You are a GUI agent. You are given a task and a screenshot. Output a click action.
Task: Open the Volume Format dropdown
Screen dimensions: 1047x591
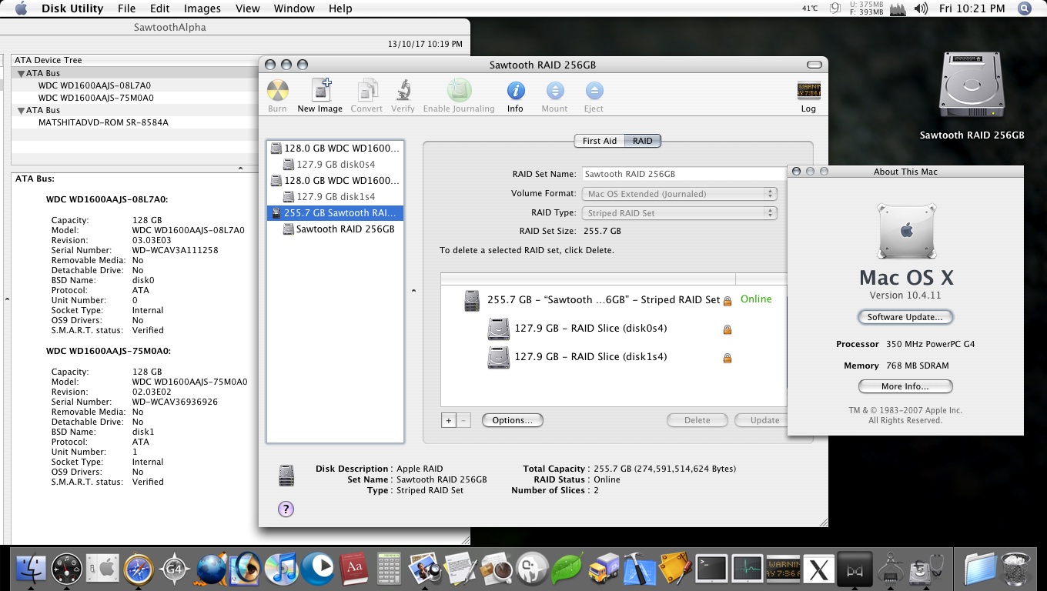coord(680,194)
